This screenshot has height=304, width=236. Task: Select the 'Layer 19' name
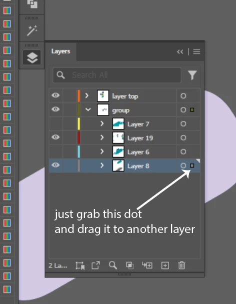140,138
